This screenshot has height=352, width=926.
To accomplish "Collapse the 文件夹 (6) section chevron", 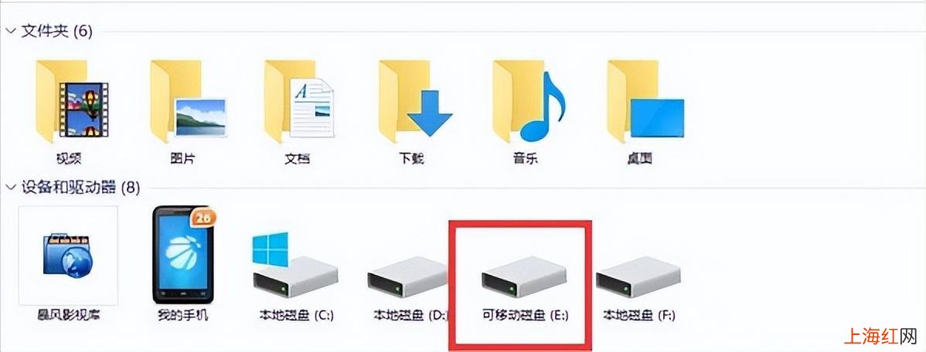I will [10, 31].
